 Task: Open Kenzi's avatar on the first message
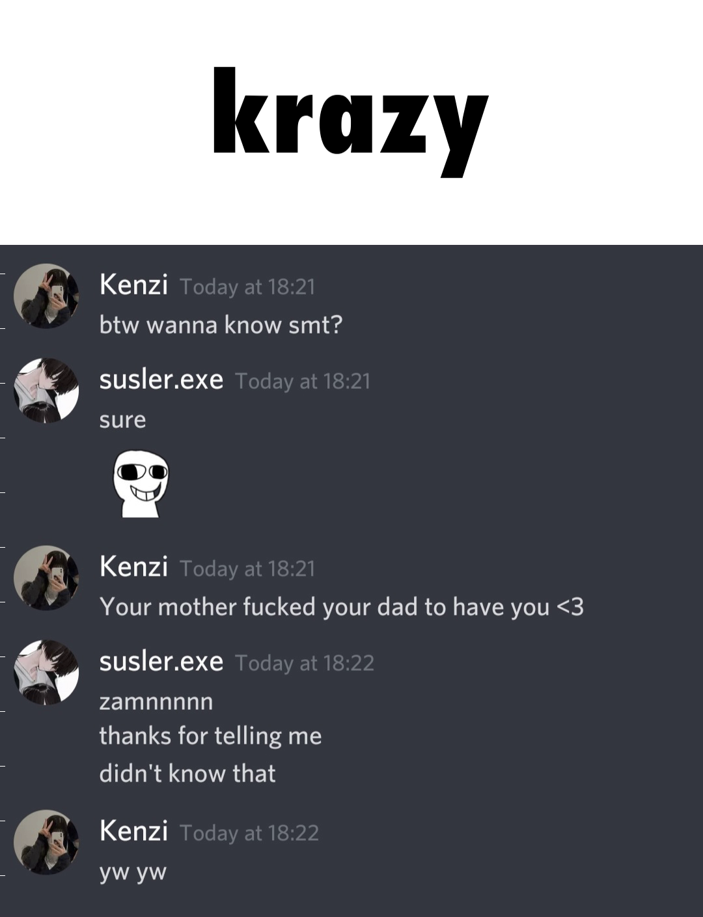pos(46,296)
